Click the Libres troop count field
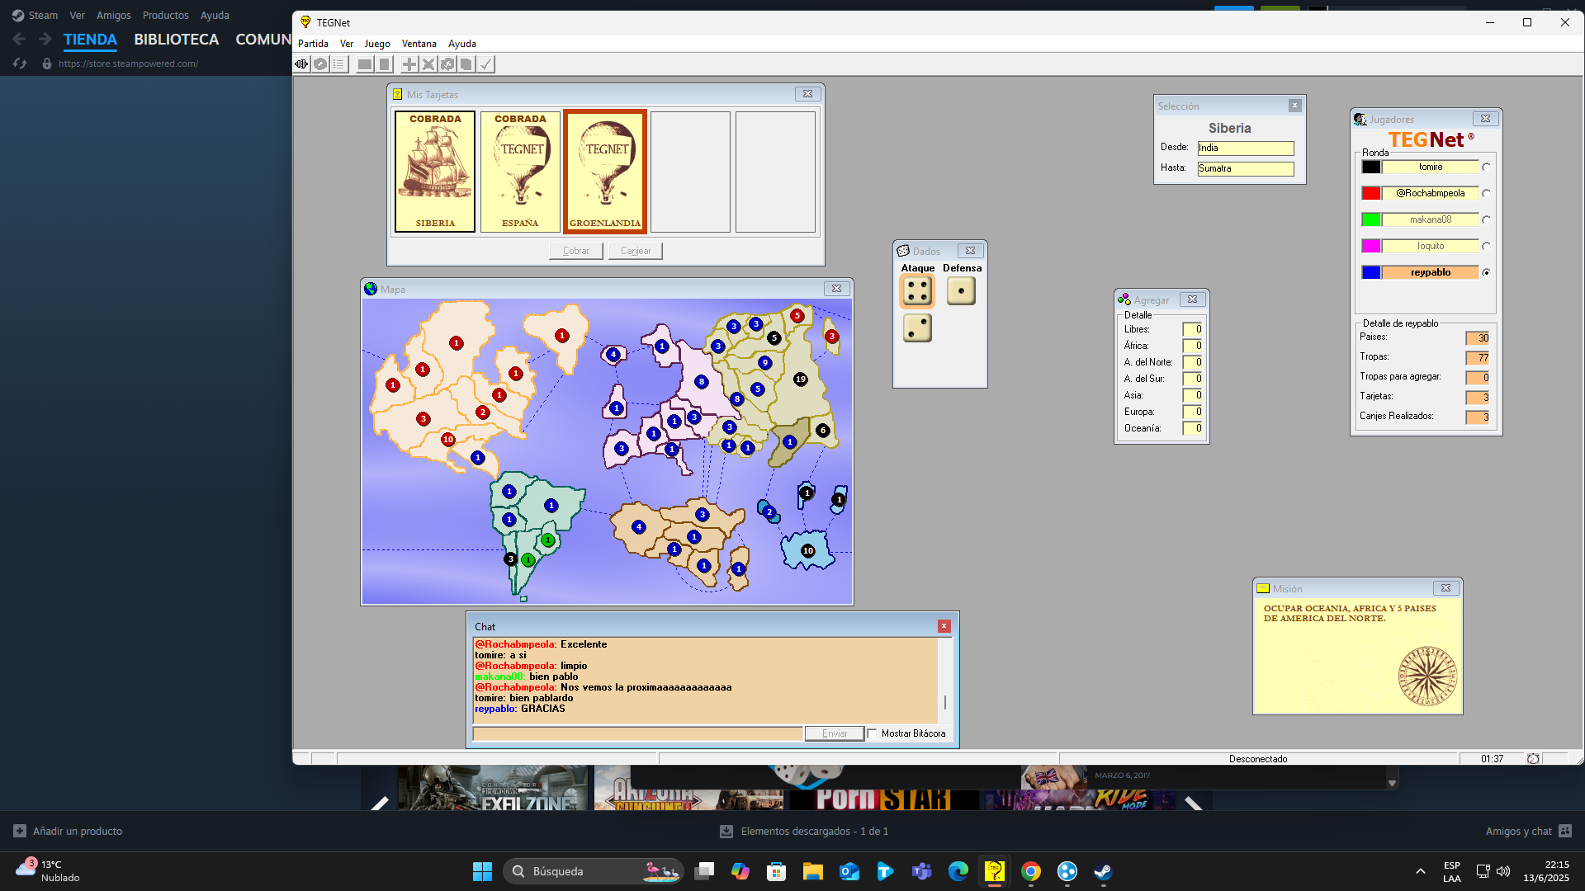Image resolution: width=1585 pixels, height=891 pixels. click(x=1192, y=329)
